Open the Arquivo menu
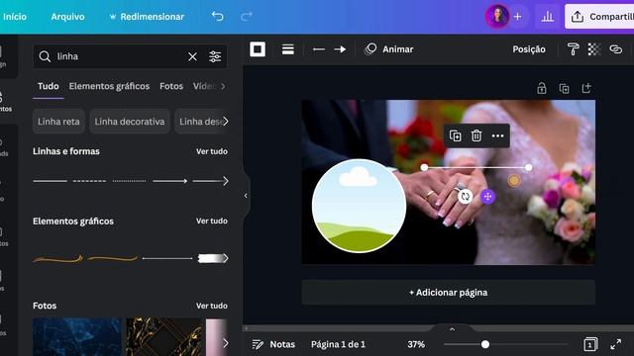The image size is (634, 356). pos(67,17)
